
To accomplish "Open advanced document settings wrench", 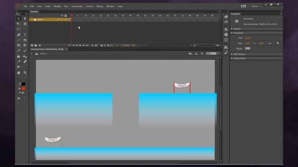I will pyautogui.click(x=278, y=43).
